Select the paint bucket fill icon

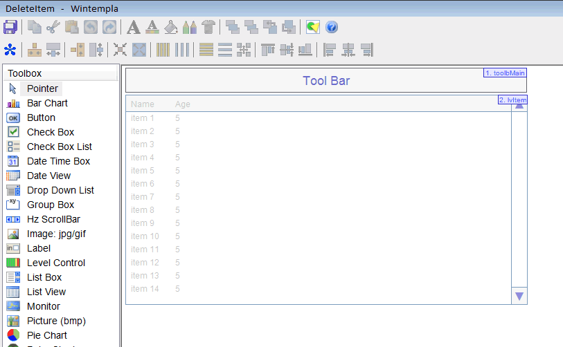click(171, 27)
